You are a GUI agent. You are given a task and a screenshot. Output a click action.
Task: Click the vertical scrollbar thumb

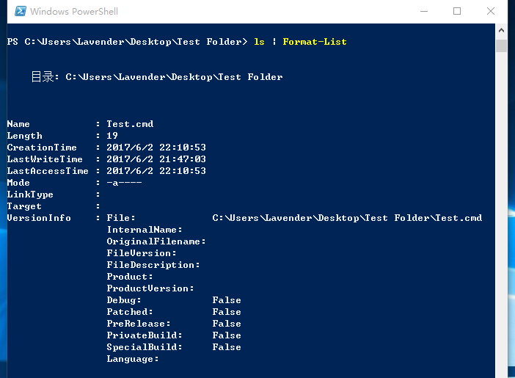(501, 46)
